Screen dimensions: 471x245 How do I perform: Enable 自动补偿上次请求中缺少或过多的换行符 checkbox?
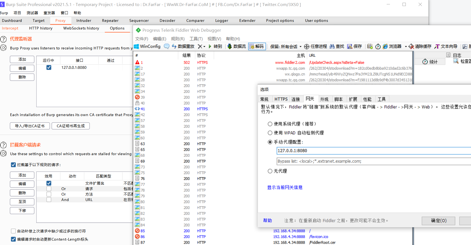[x=13, y=231]
